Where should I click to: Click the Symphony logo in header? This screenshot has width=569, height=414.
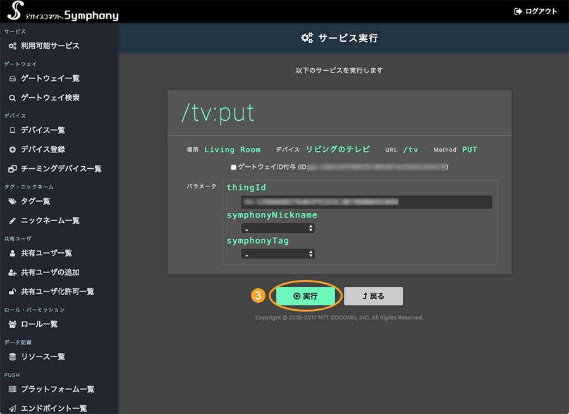63,11
